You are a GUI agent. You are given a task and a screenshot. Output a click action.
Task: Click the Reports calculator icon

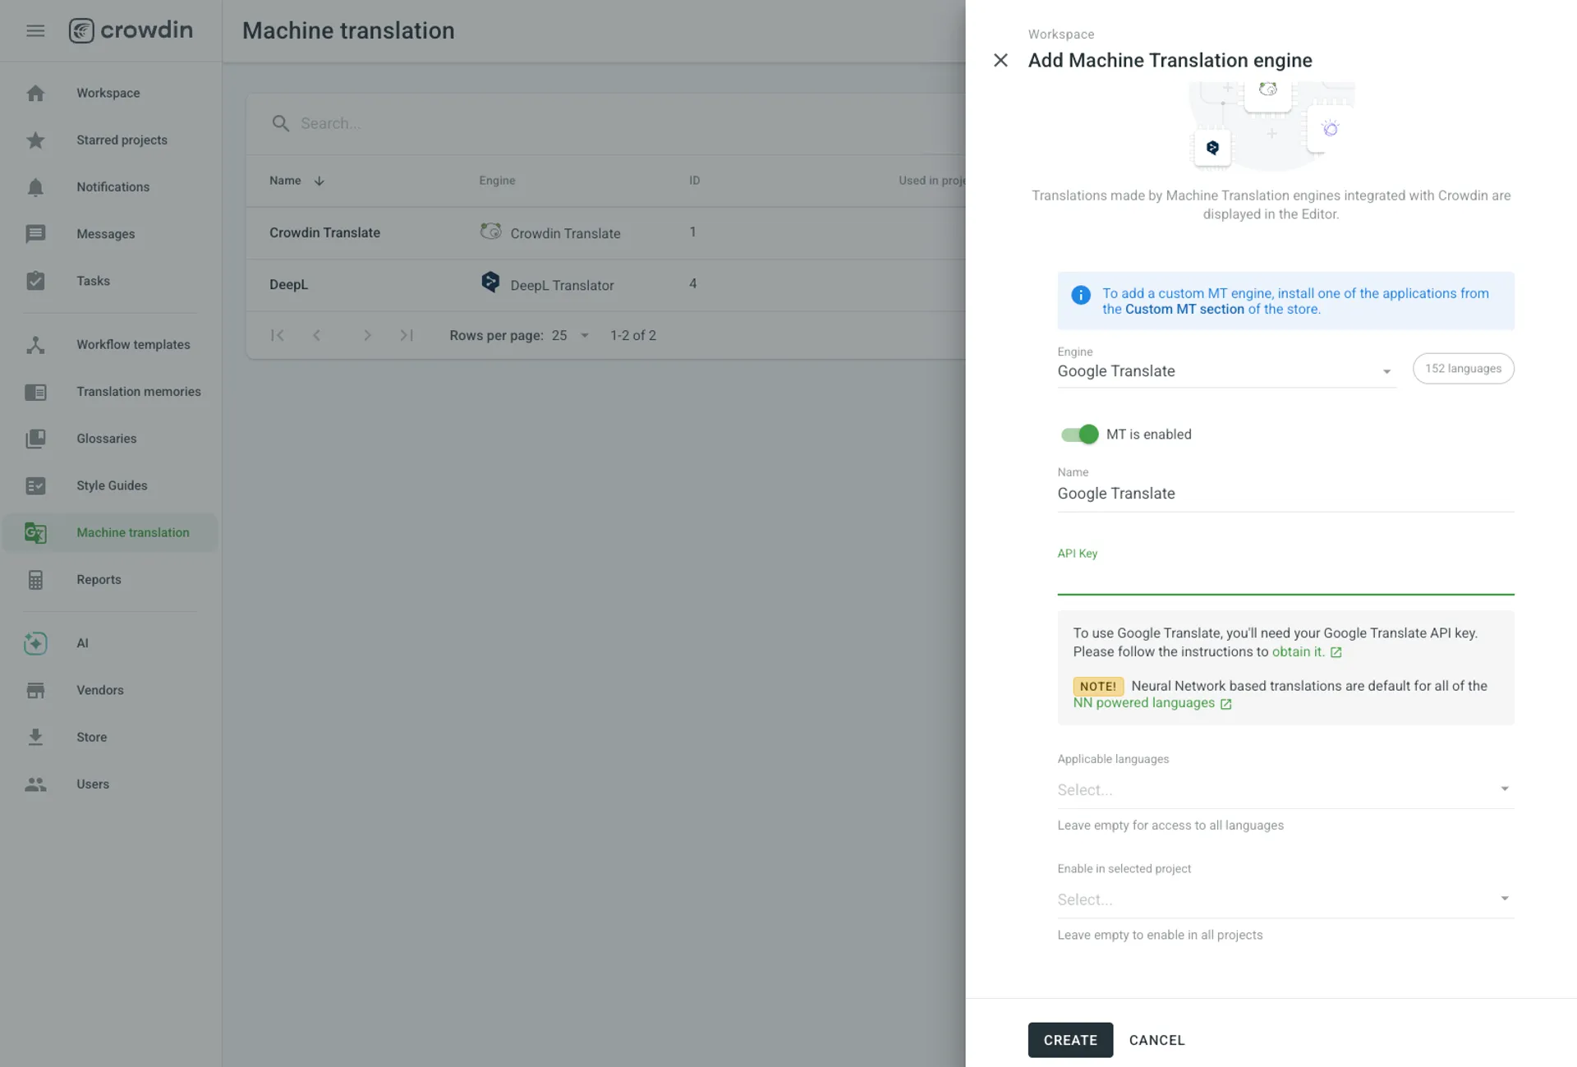[35, 580]
